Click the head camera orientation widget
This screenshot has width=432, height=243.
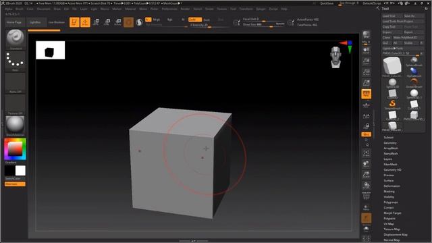coord(336,57)
